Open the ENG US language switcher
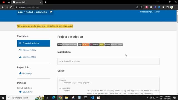 [161, 97]
